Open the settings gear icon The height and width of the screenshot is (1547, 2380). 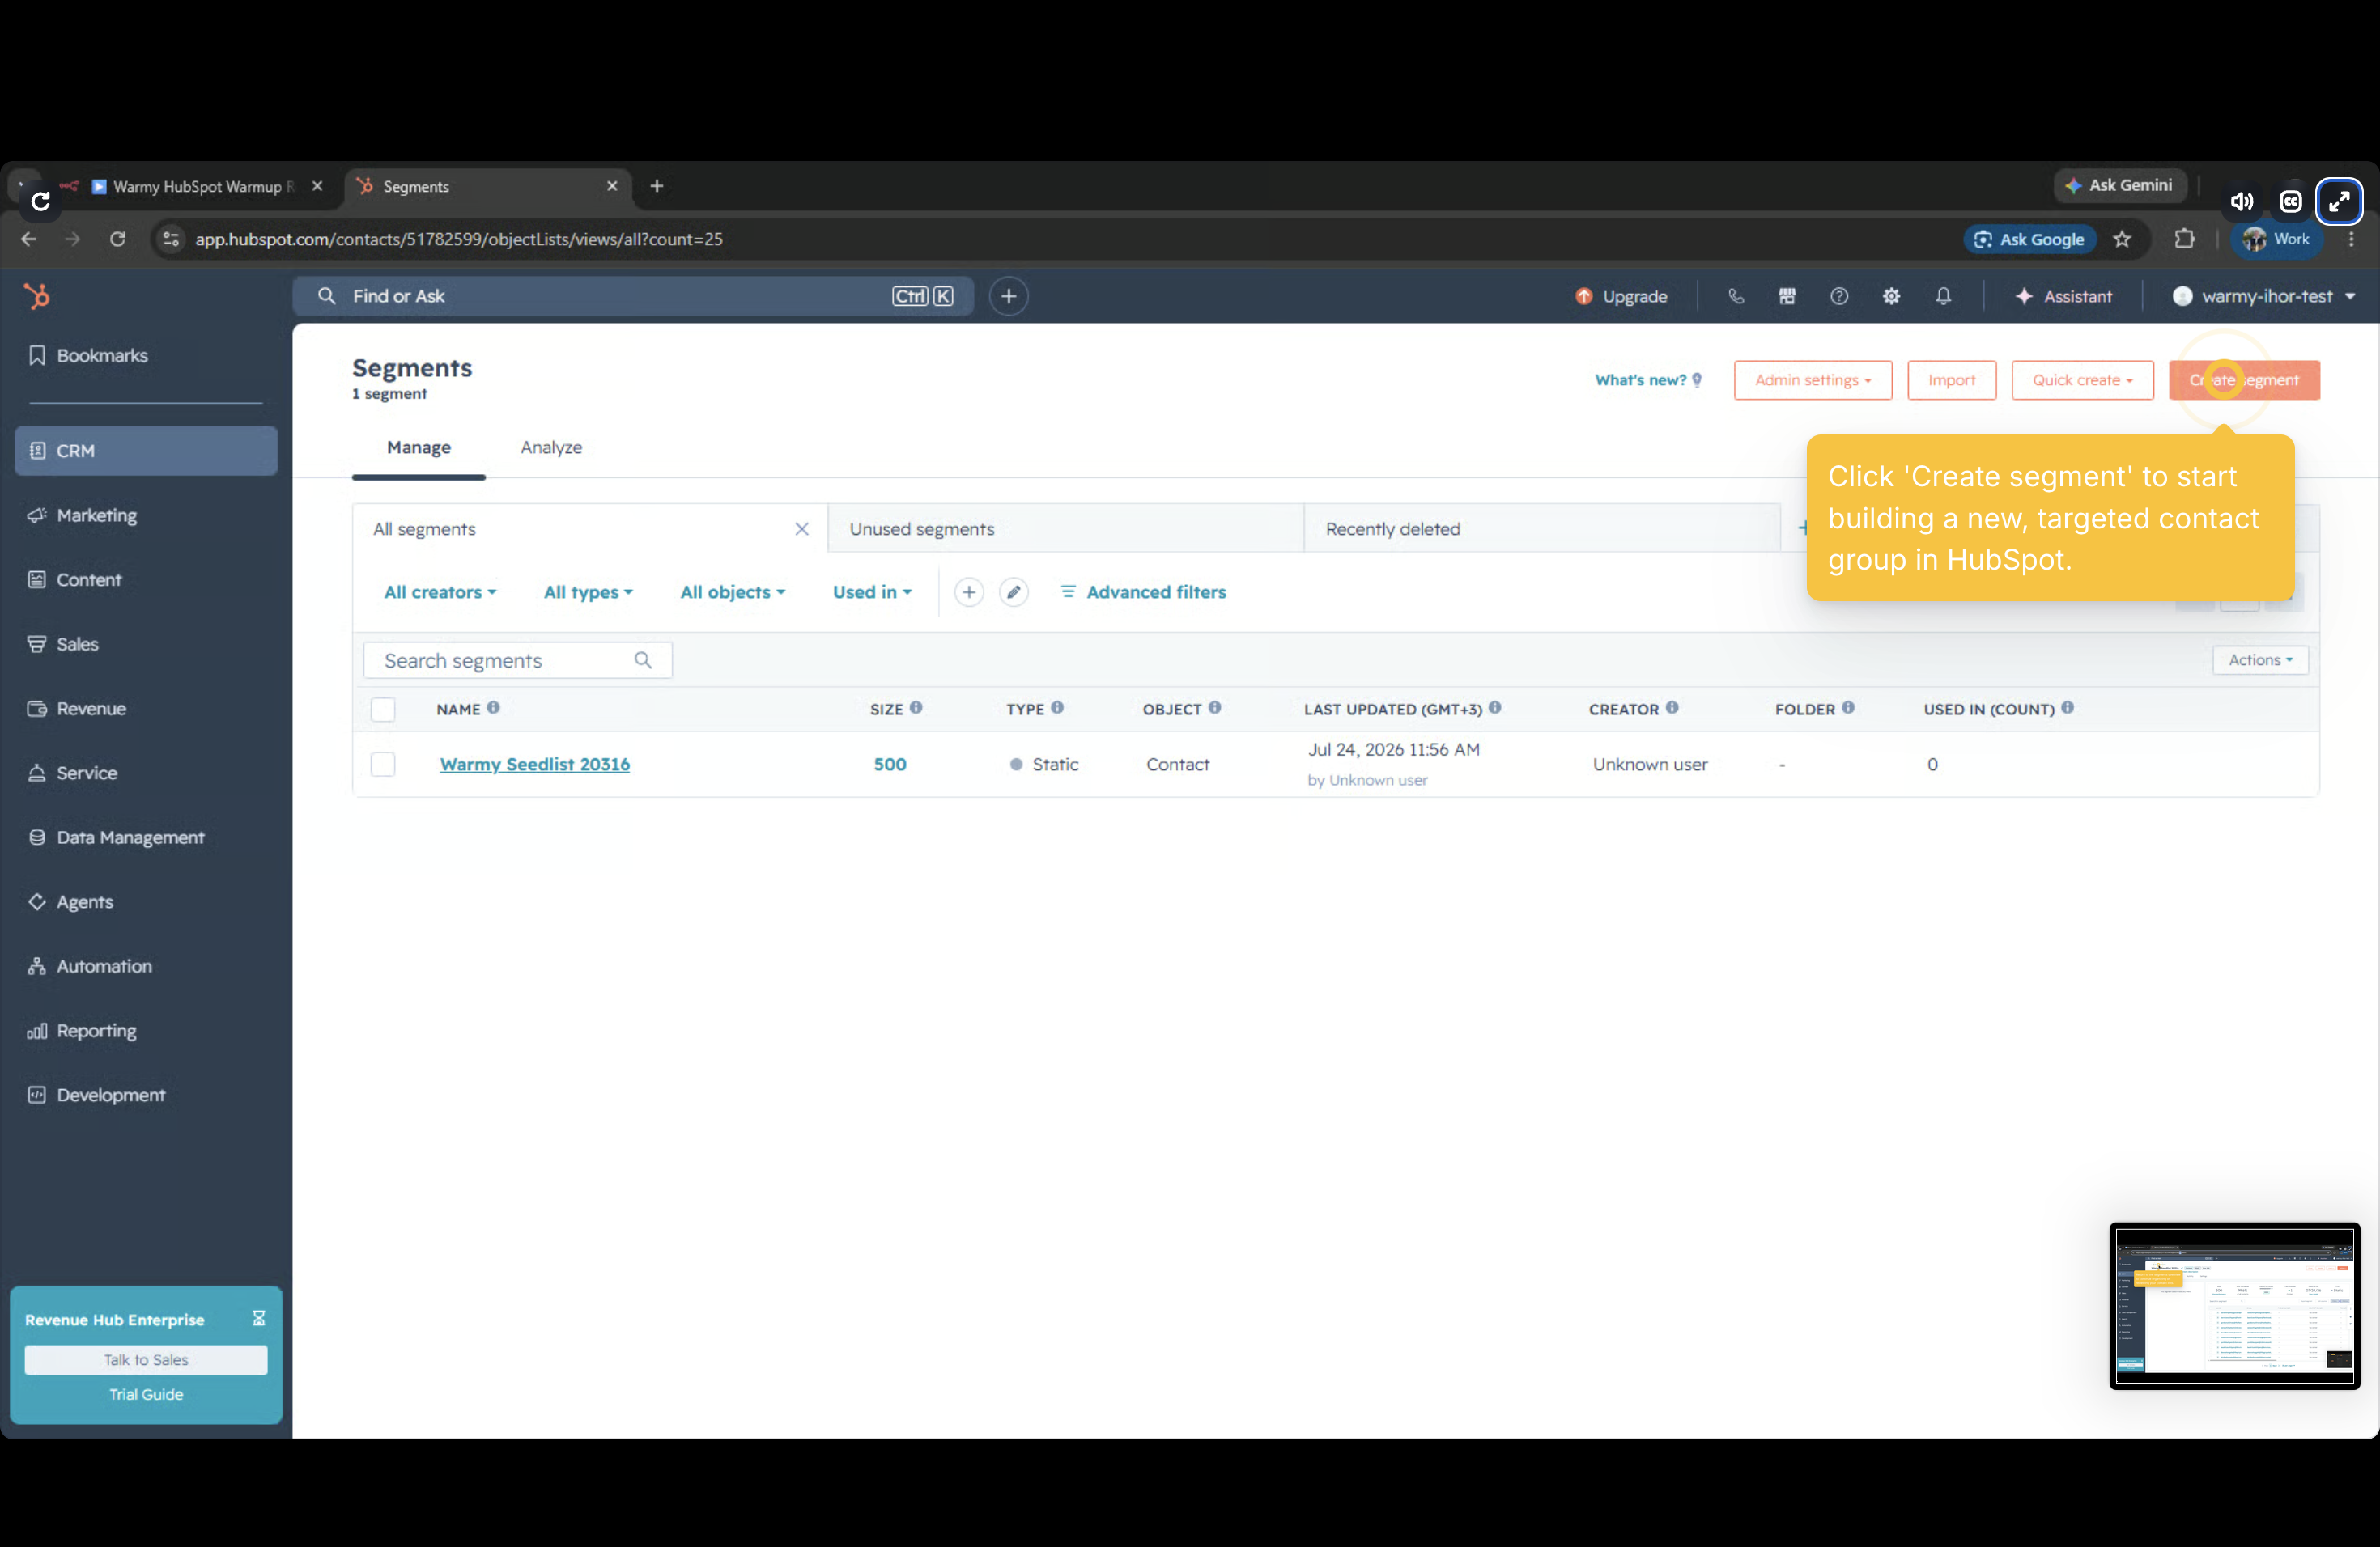[1891, 296]
